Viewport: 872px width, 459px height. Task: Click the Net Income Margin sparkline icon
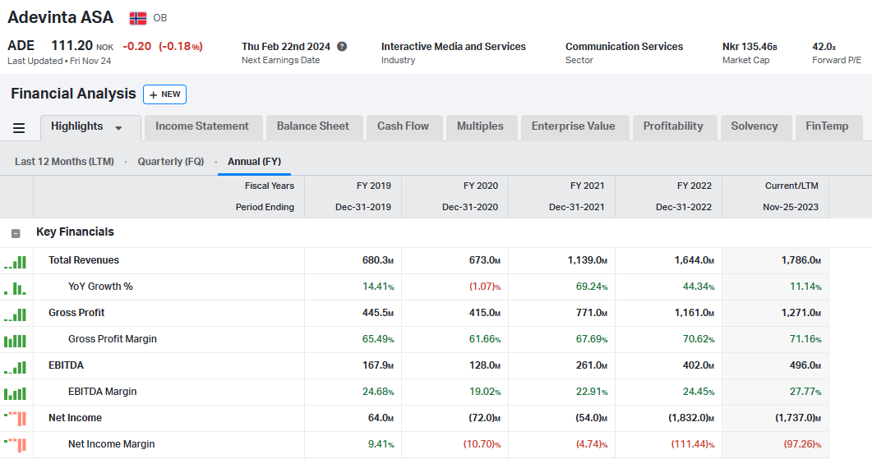(x=16, y=445)
